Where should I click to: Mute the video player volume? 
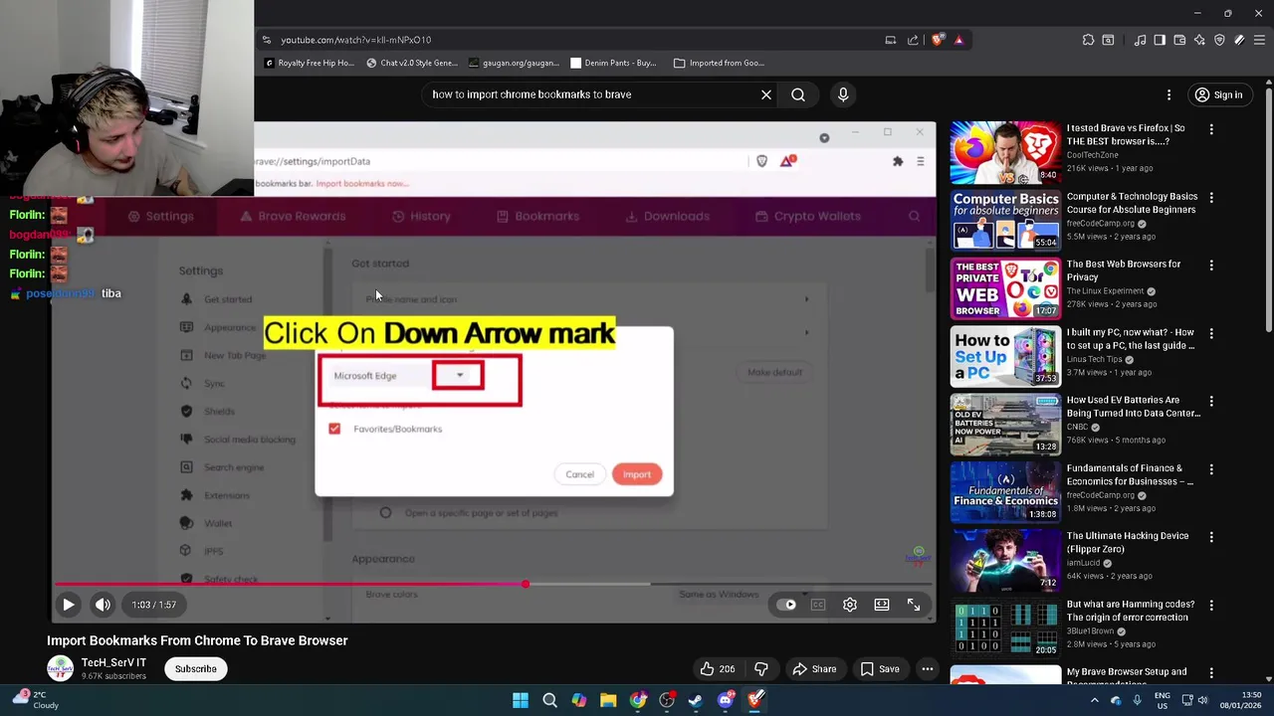(x=103, y=605)
